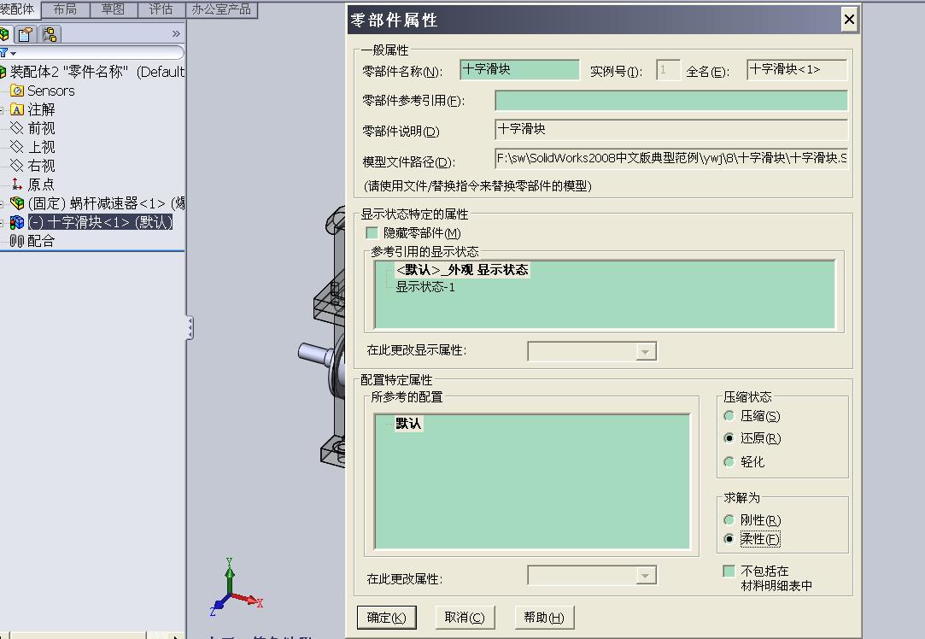This screenshot has width=925, height=639.
Task: Expand the 十字滑块<1> tree node
Action: [x=2, y=222]
